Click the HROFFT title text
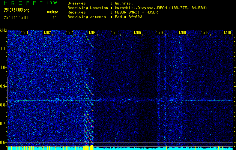The image size is (236, 150). [24, 3]
